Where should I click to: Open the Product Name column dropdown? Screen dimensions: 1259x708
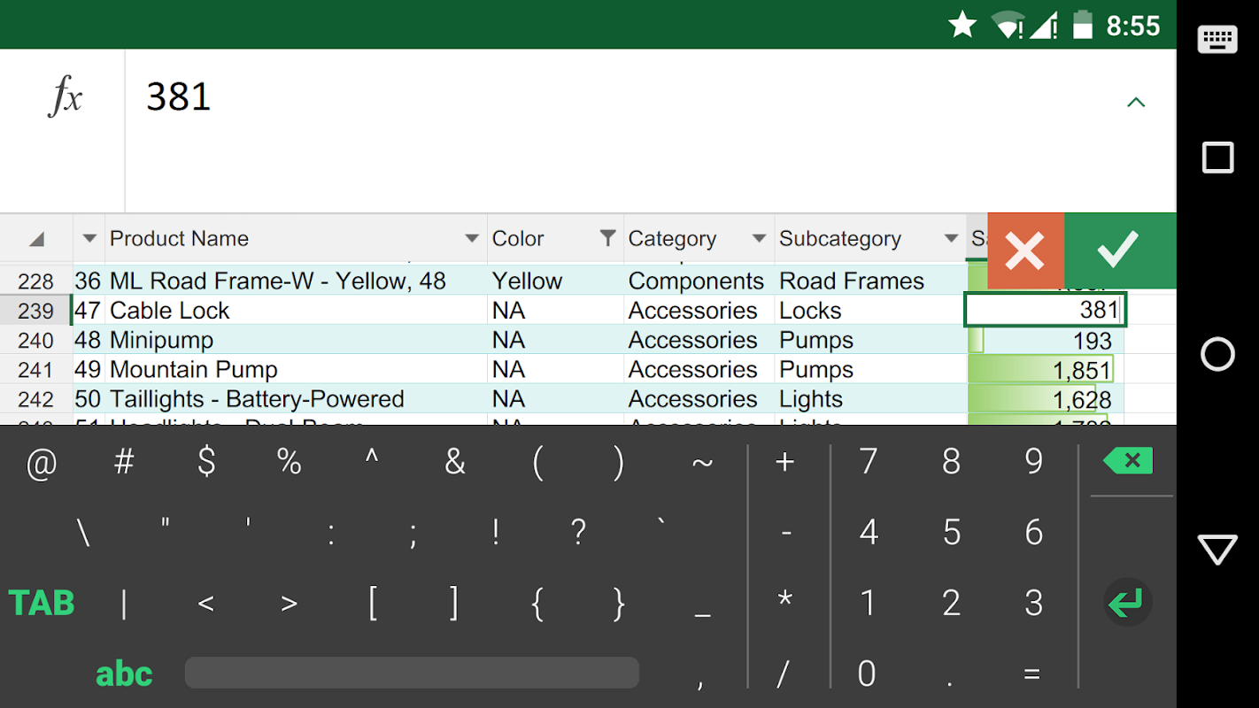(x=472, y=238)
